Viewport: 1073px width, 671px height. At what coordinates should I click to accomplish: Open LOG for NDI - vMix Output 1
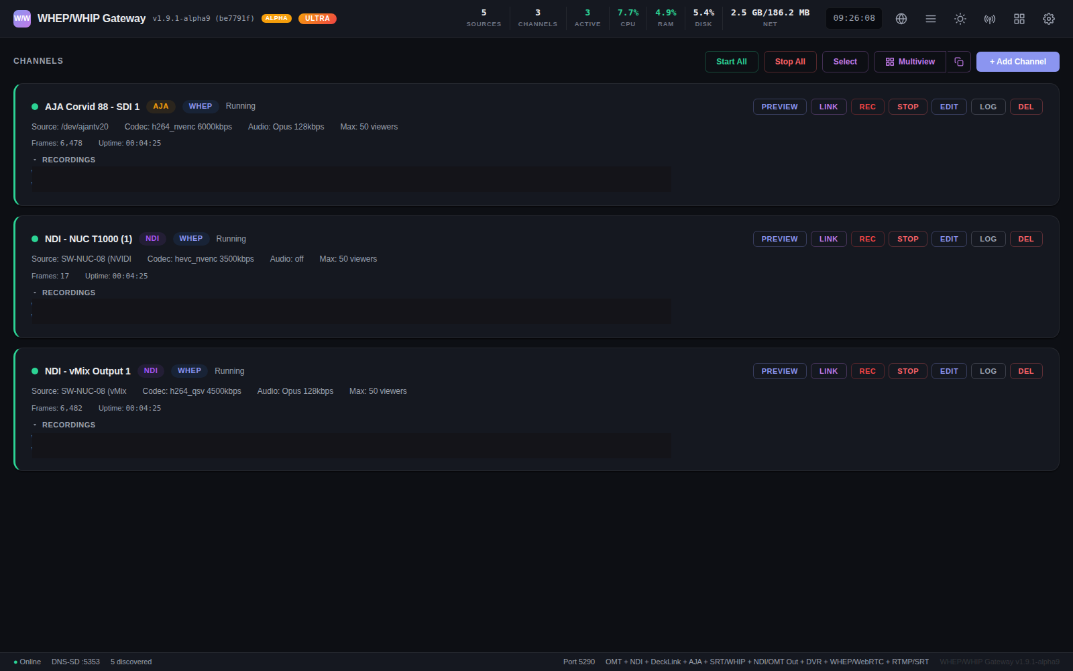click(988, 371)
